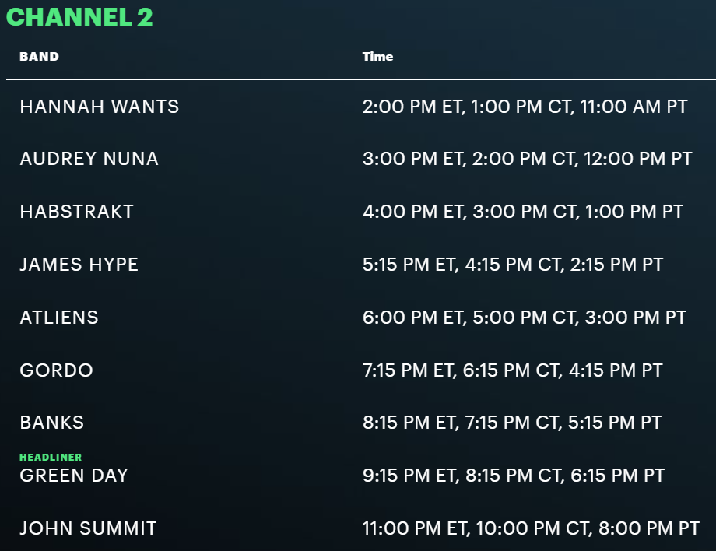The image size is (716, 551).
Task: Click the ATLIENS band name
Action: tap(59, 318)
